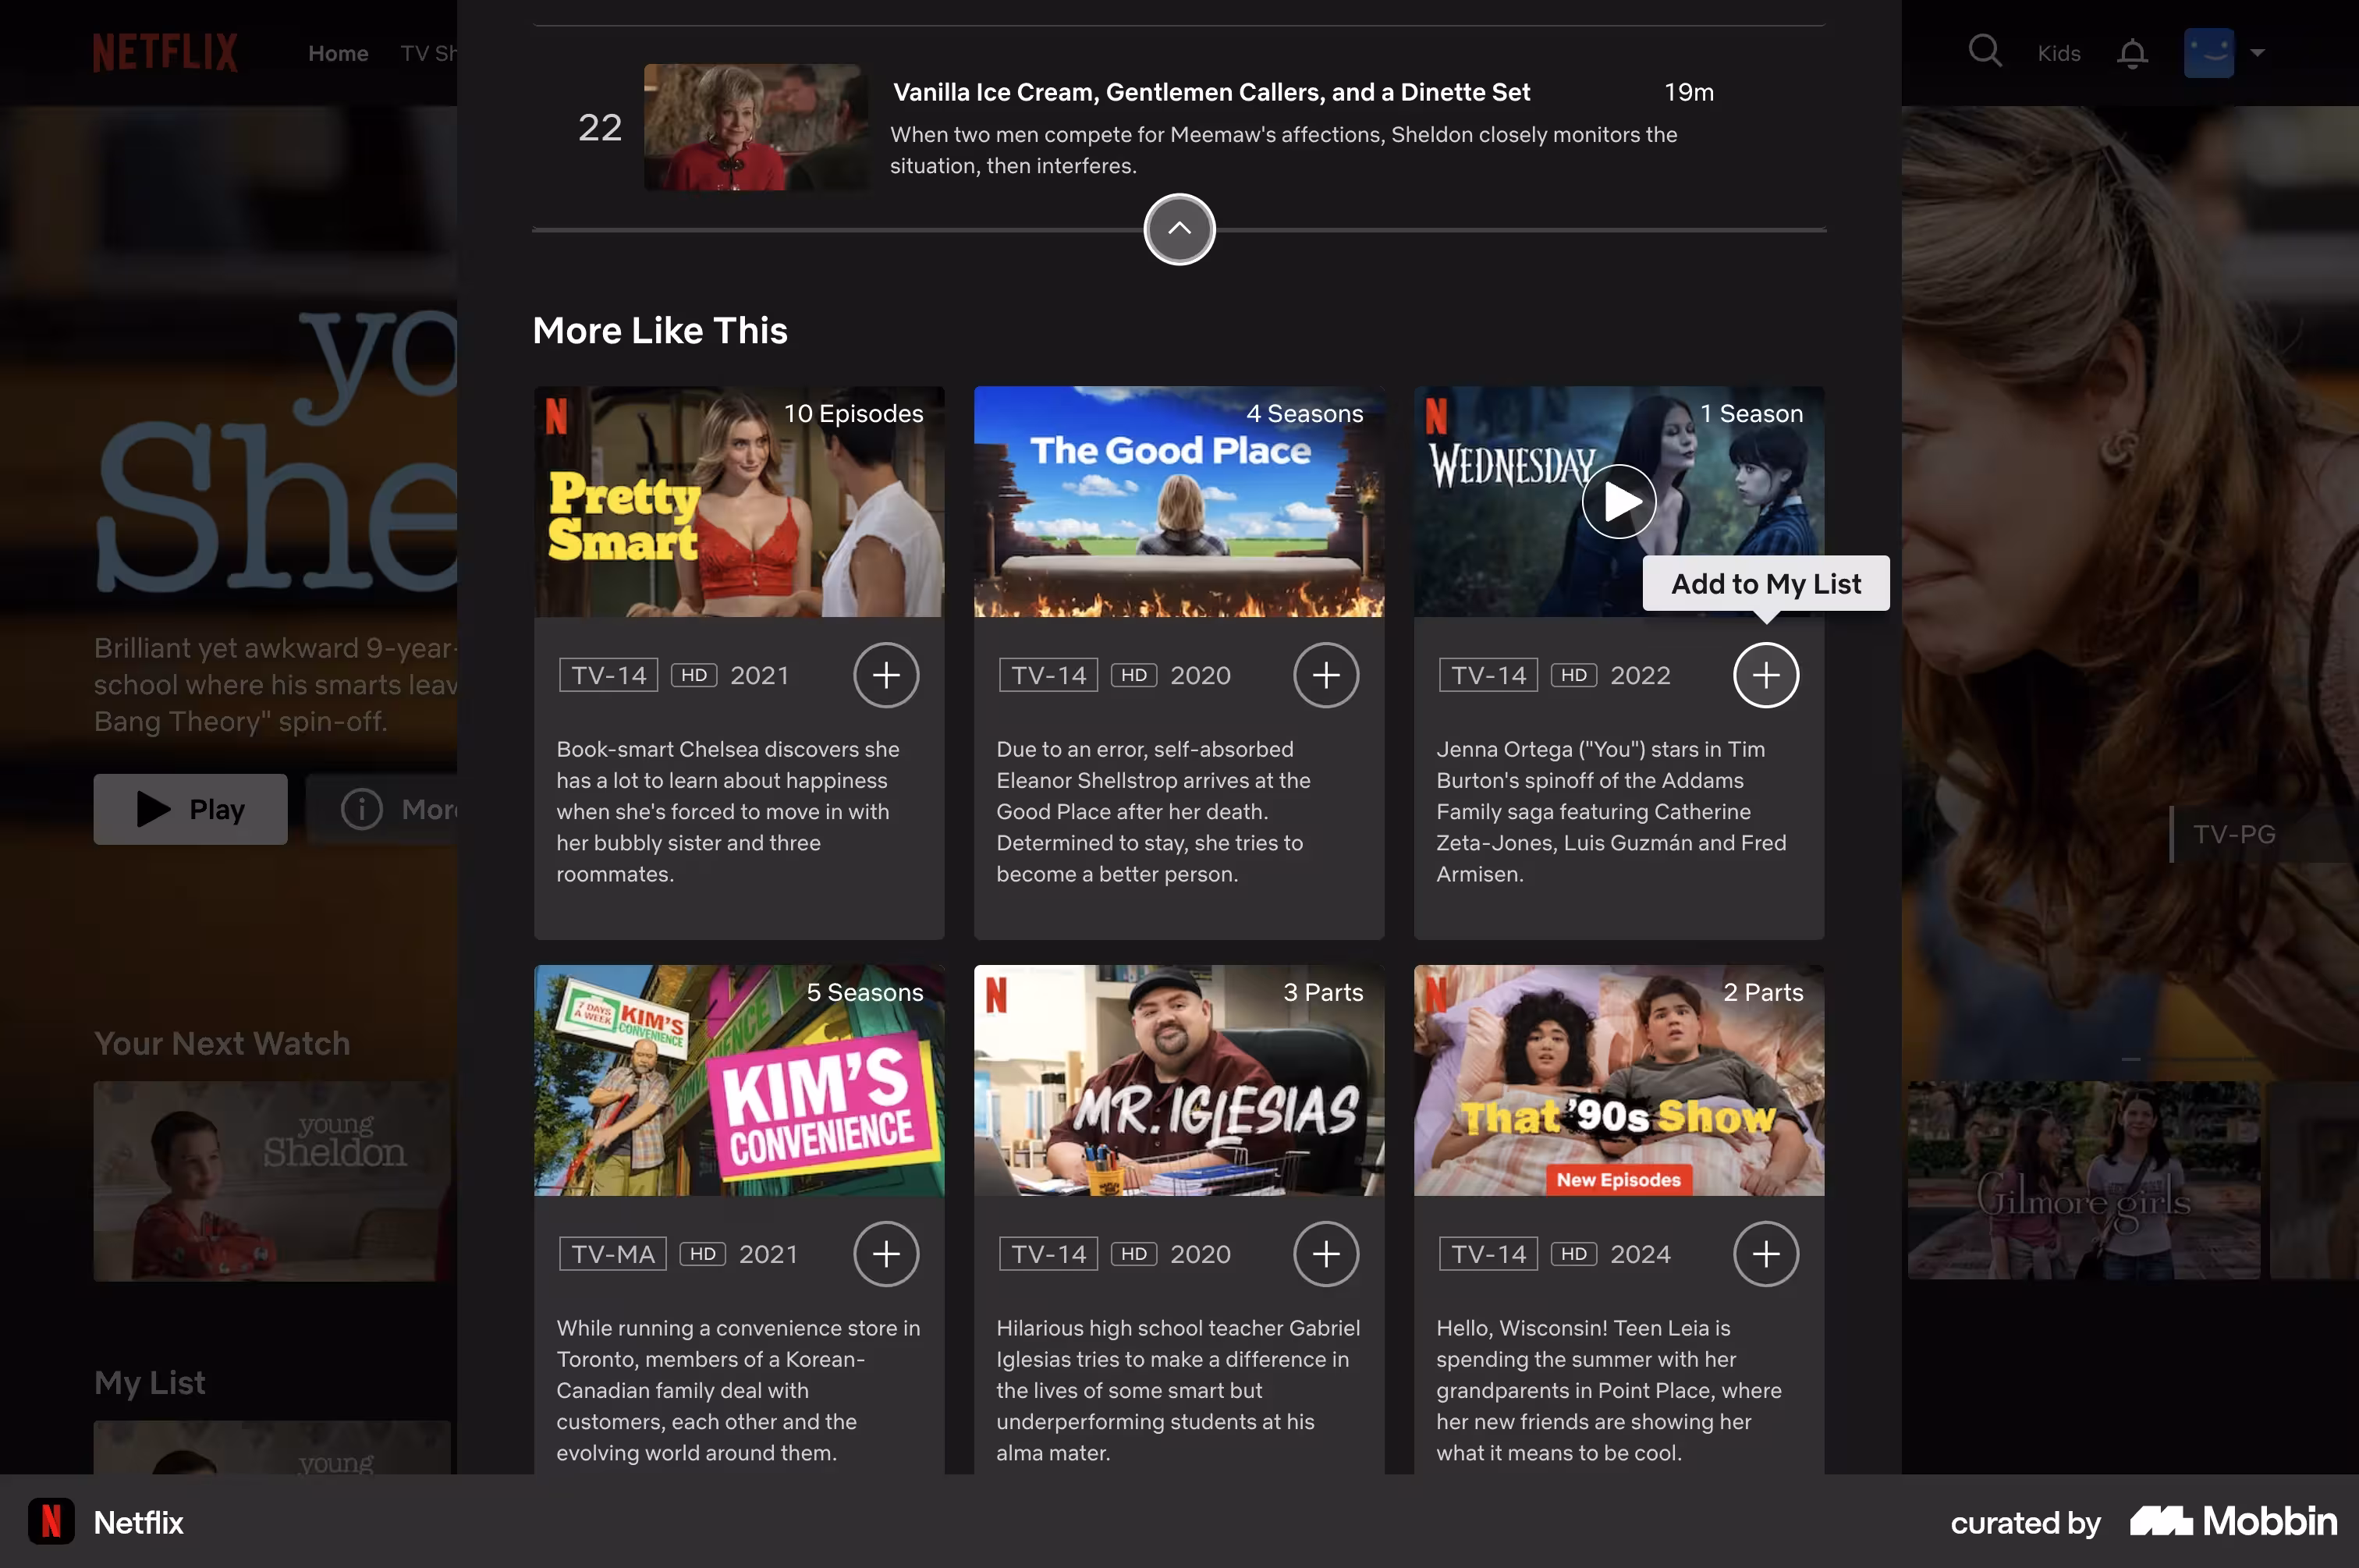This screenshot has height=1568, width=2359.
Task: Click the 3 Parts label on Mr. Iglesias
Action: pyautogui.click(x=1323, y=992)
